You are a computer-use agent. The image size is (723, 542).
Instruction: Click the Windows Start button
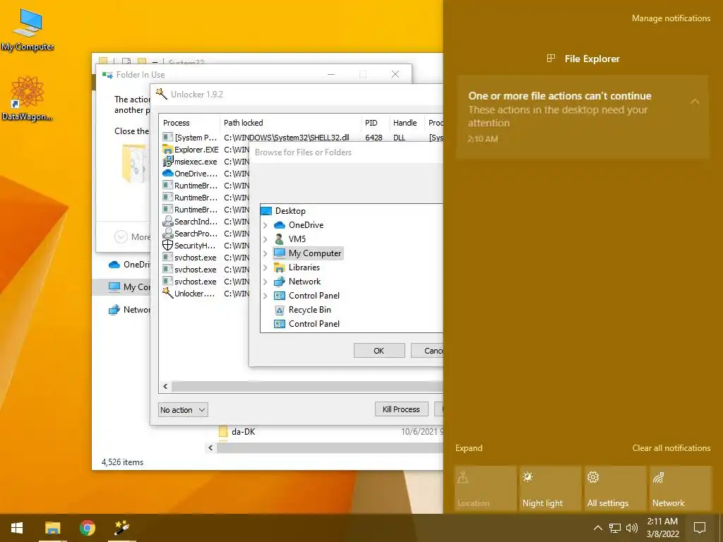coord(17,528)
